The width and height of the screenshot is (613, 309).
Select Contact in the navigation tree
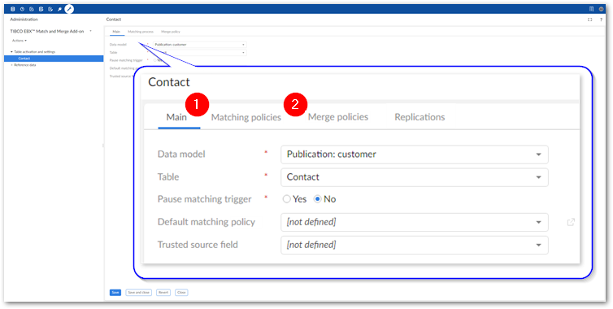point(54,59)
